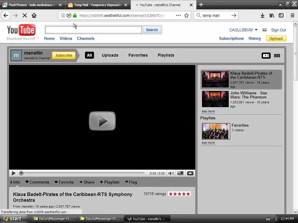
Task: Submit the temp mail search arrow
Action: (234, 15)
